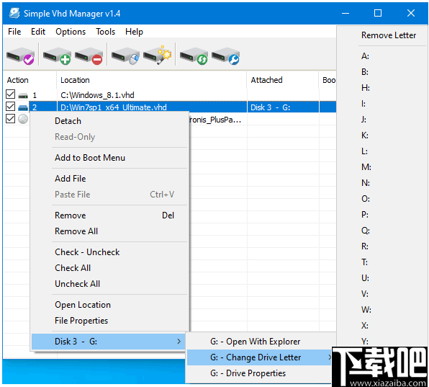Choose Open Location
Screen dimensions: 429x387
coord(109,305)
